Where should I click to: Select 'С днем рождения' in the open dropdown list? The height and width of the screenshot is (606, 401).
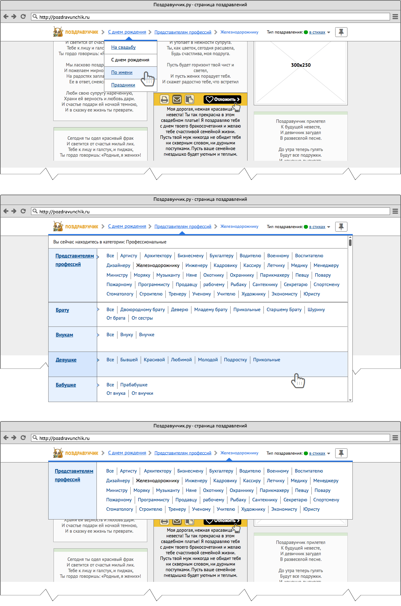(130, 60)
